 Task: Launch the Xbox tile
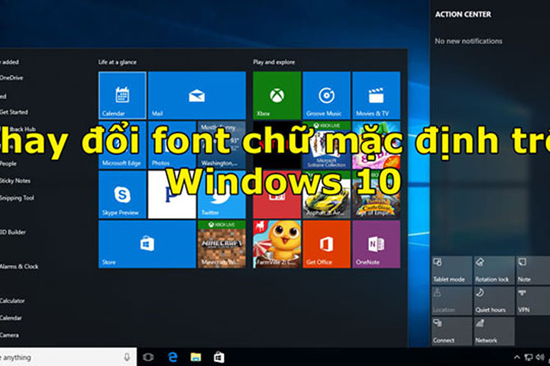(x=277, y=95)
